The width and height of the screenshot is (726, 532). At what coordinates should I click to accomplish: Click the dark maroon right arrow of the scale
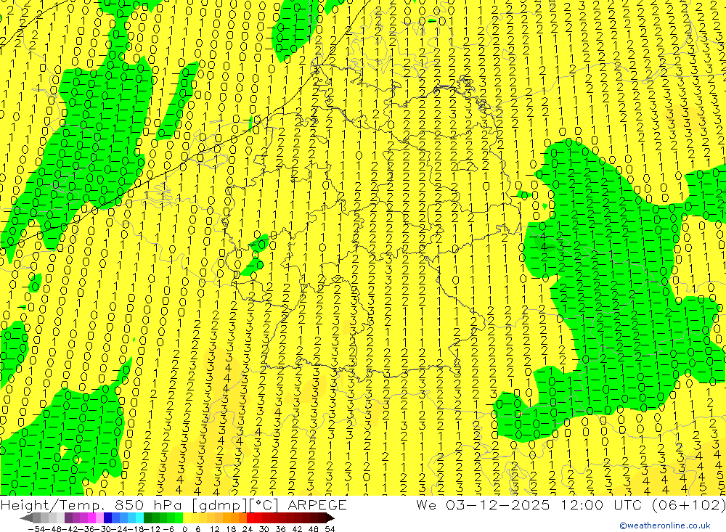coord(330,517)
